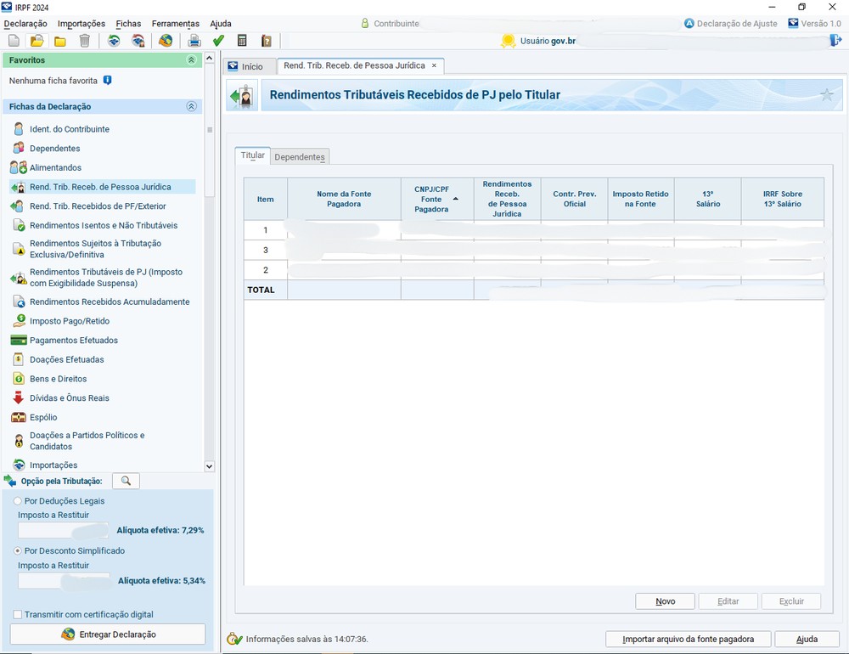The image size is (849, 654).
Task: Click the help book icon in toolbar
Action: coord(267,41)
